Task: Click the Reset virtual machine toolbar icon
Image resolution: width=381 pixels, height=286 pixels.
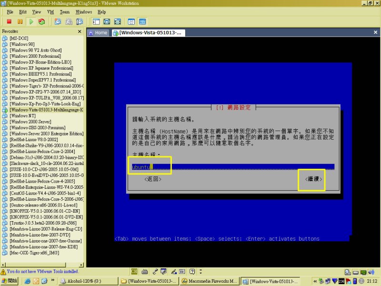Action: pos(42,21)
